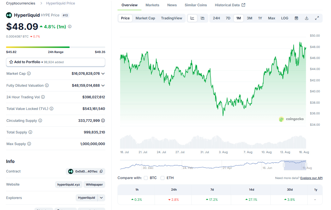Show Circulating Supply label info icon
The image size is (331, 210).
click(x=40, y=120)
